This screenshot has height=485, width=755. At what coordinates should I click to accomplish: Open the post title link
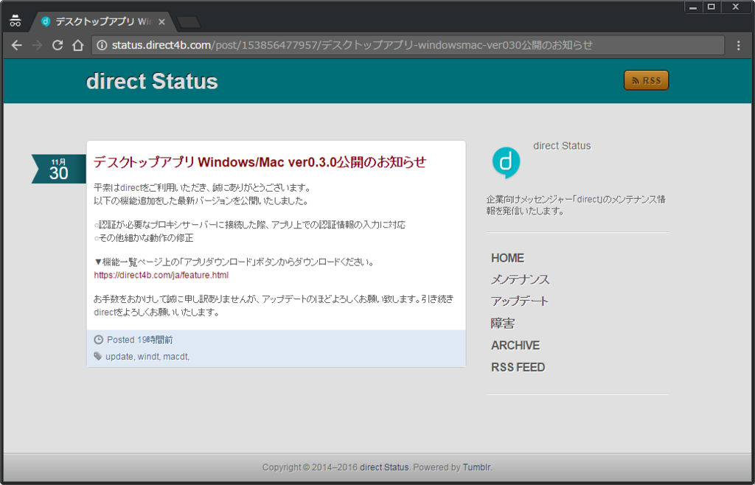[x=260, y=161]
